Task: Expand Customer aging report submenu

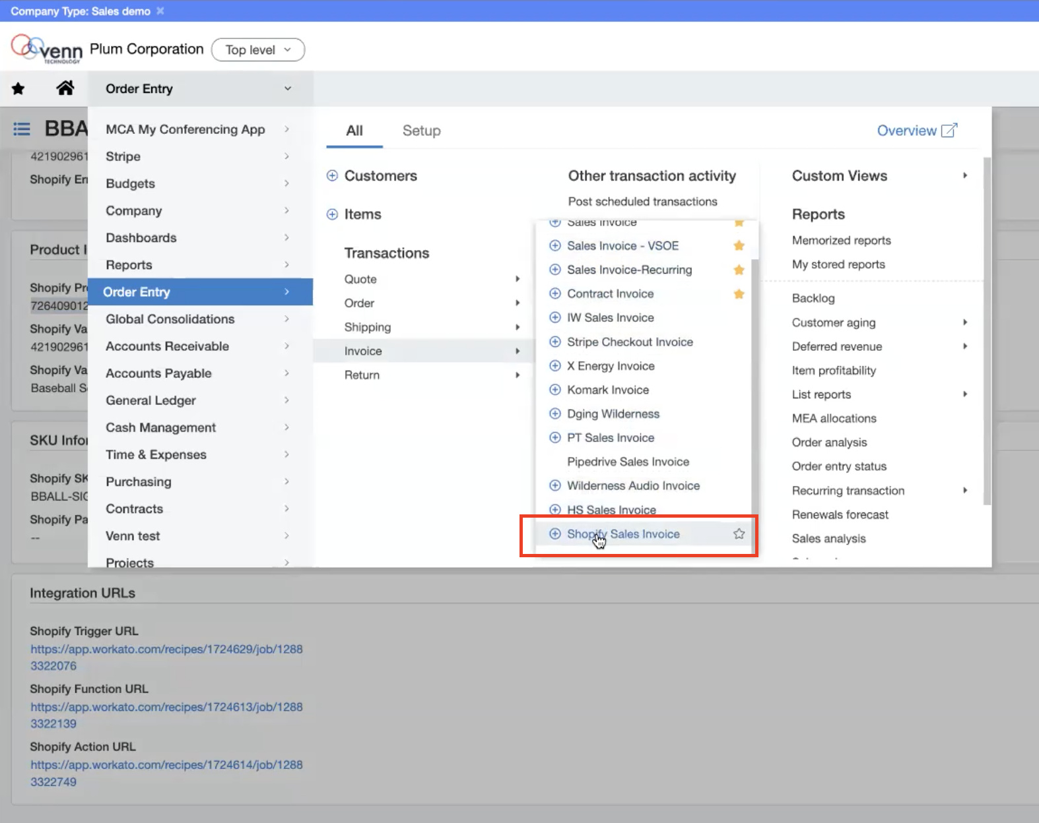Action: pos(965,322)
